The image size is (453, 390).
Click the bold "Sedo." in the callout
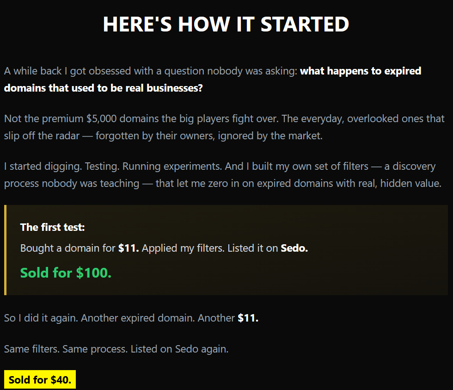tap(294, 248)
